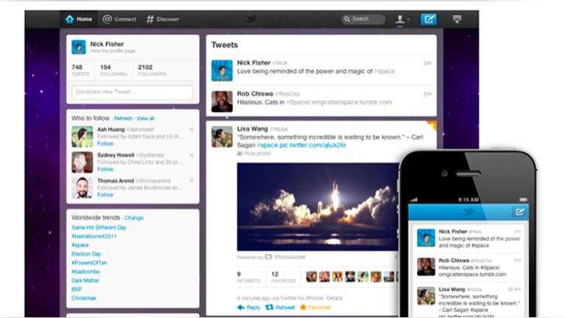Viewport: 563px width, 318px height.
Task: Click Rob Chiswa's avatar in timeline
Action: (222, 102)
